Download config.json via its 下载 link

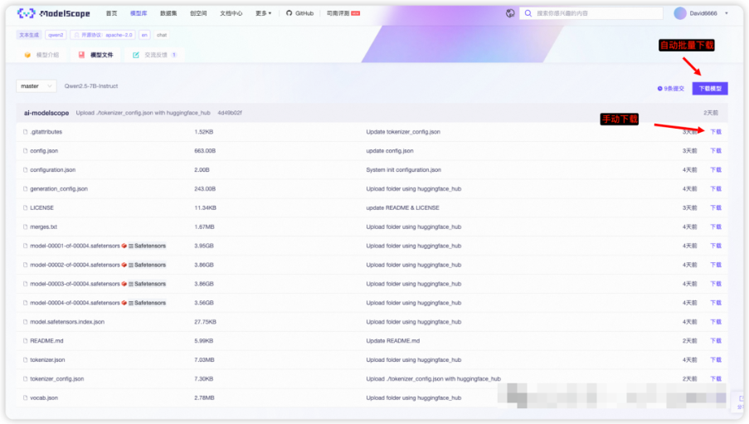point(716,151)
